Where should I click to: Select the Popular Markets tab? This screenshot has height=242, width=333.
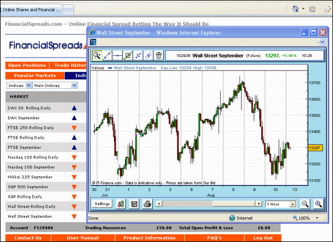(x=35, y=76)
